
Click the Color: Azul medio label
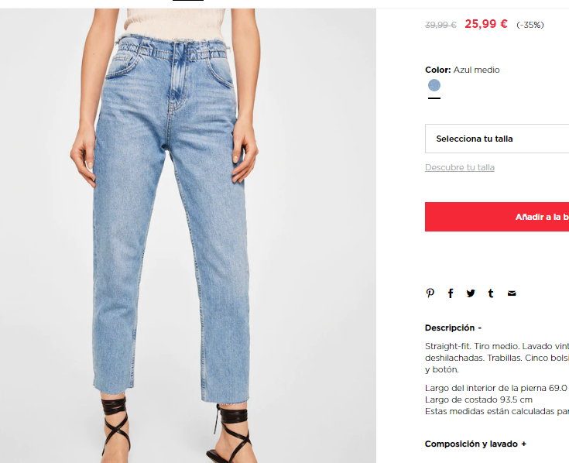pos(462,70)
